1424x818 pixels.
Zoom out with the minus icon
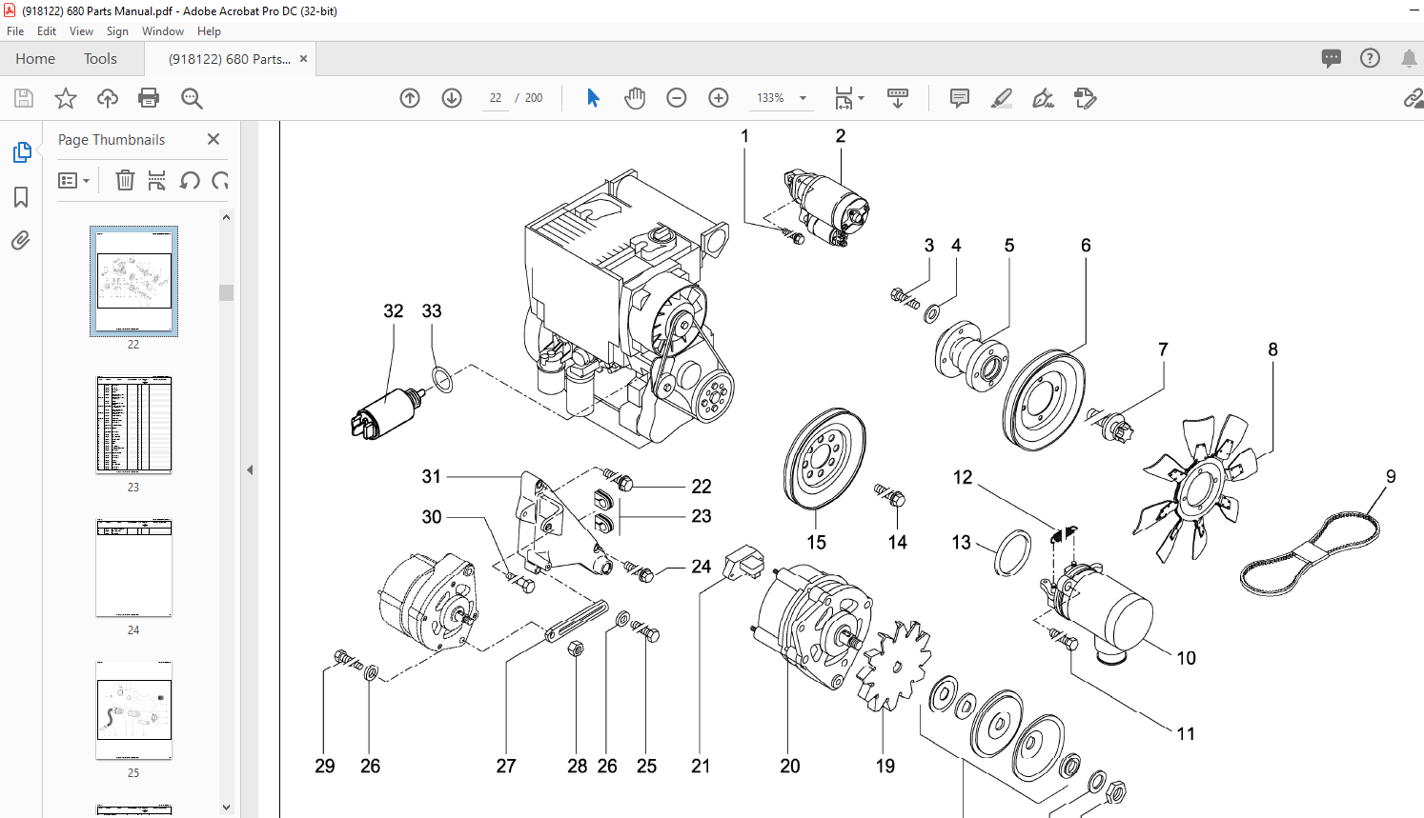point(677,98)
